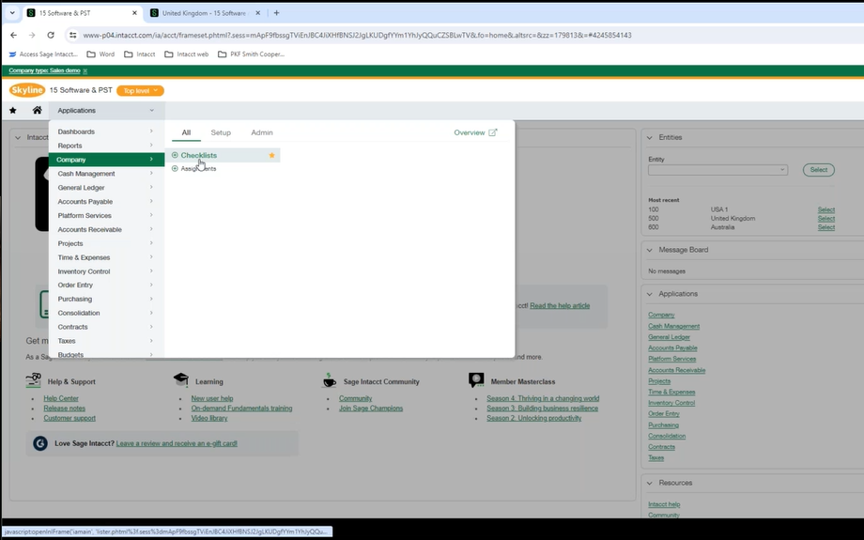Screen dimensions: 864x540
Task: Select General Ledger menu item
Action: (106, 187)
